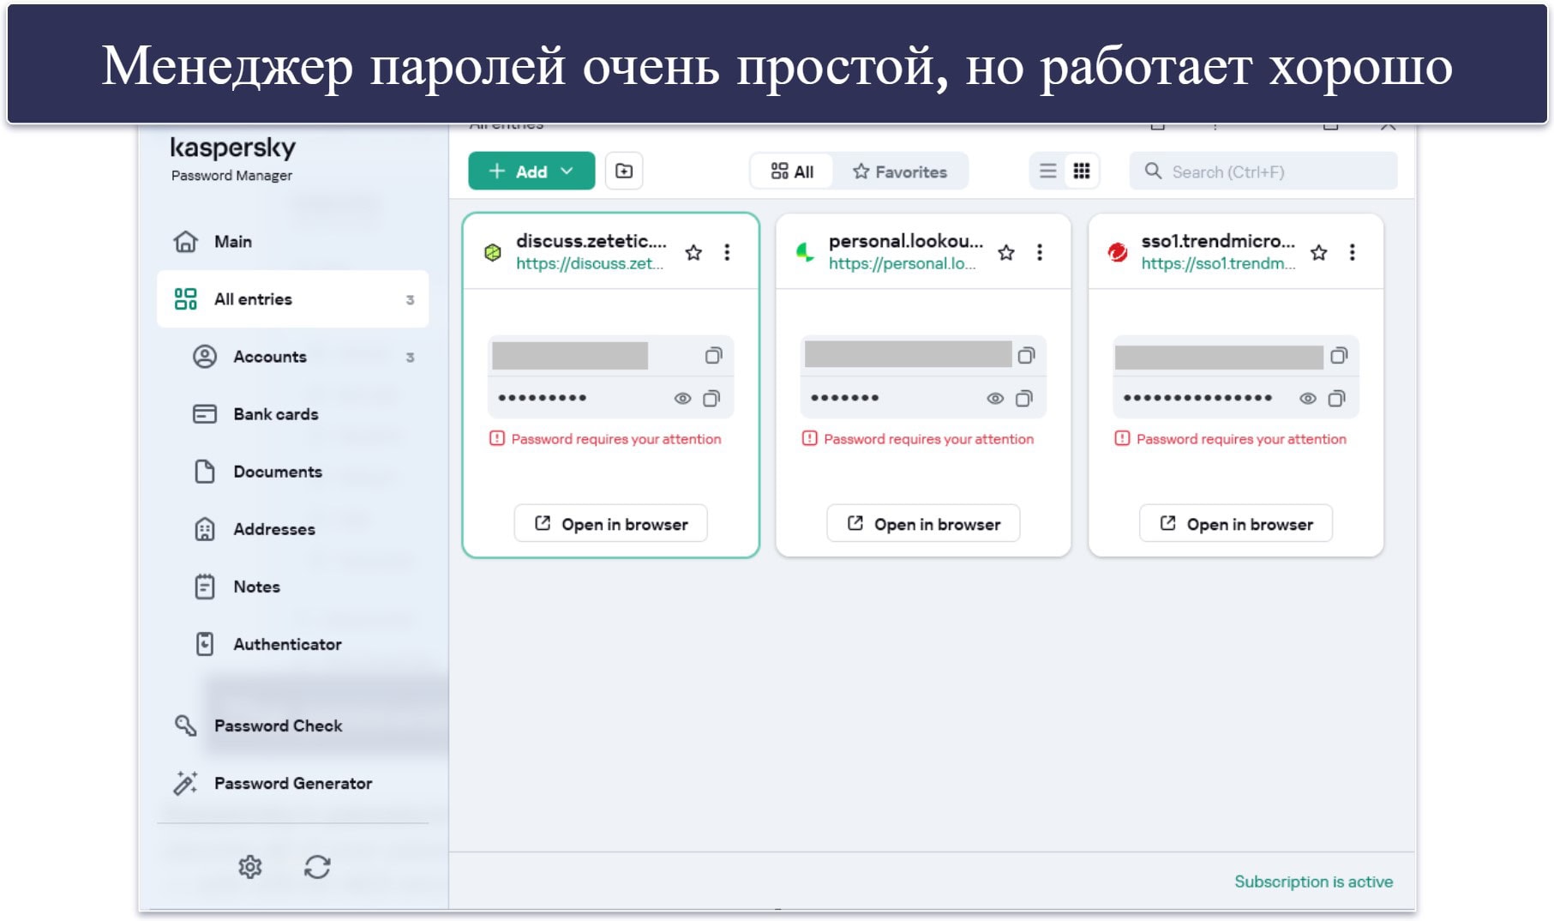
Task: Click attention warning on discuss.zetetic card
Action: click(605, 439)
